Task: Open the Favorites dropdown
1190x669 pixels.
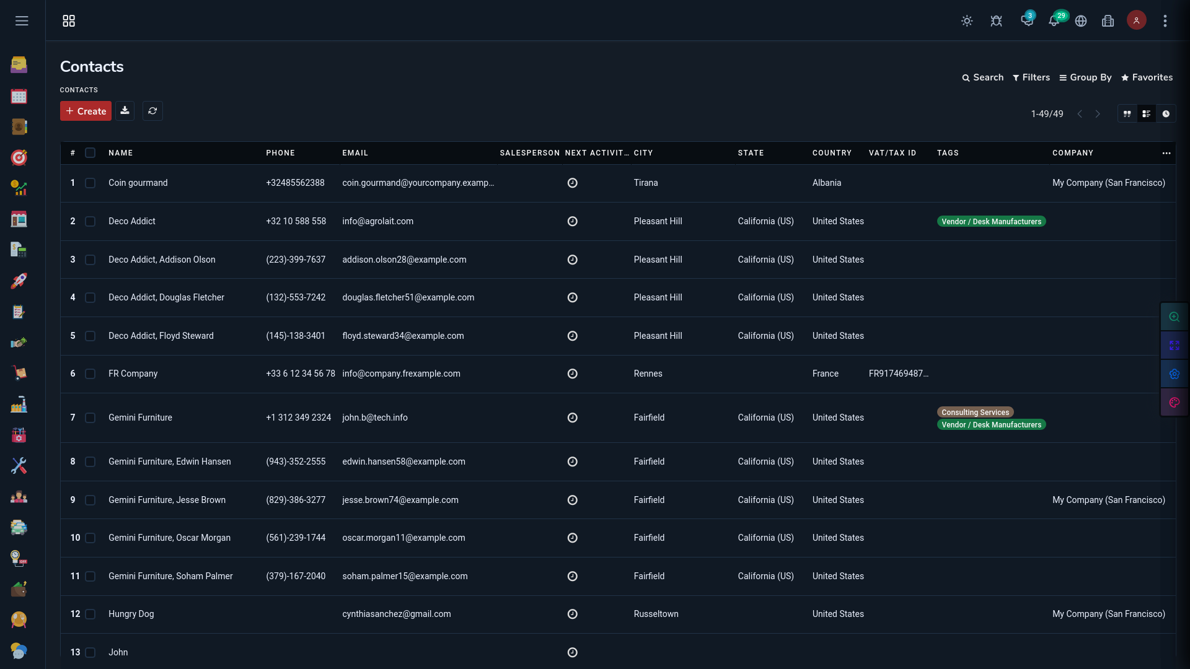Action: pyautogui.click(x=1147, y=77)
